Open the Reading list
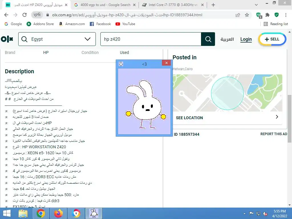Screen dimensions: 292x219 [x=276, y=24]
